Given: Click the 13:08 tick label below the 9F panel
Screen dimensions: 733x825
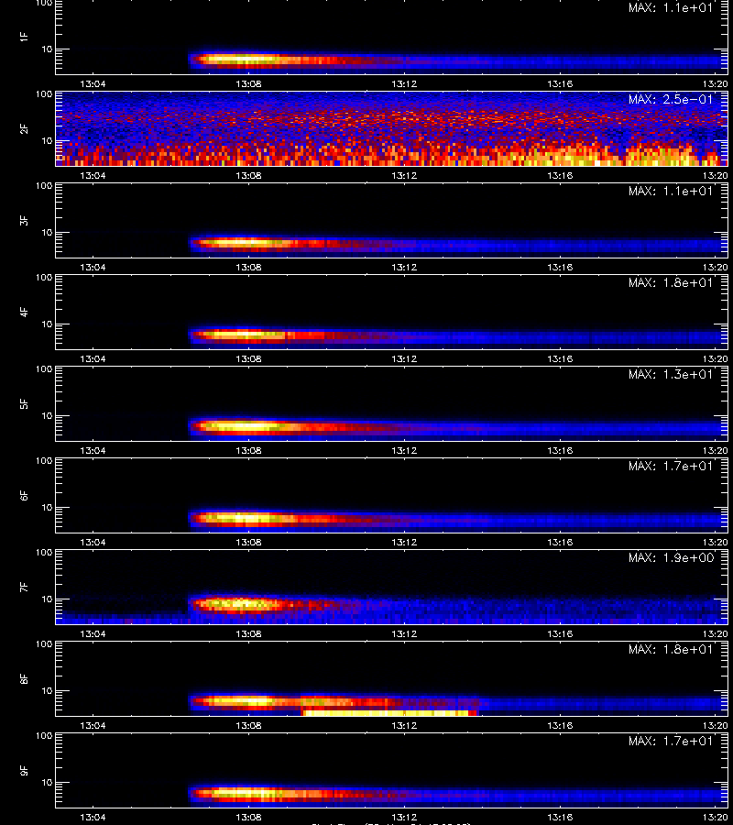Looking at the screenshot, I should [x=248, y=817].
